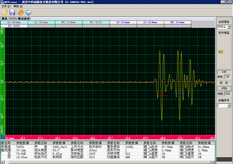Click the red gate A marker line

tap(161, 95)
